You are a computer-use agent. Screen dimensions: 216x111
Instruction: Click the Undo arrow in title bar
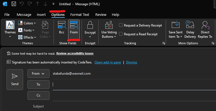point(22,4)
